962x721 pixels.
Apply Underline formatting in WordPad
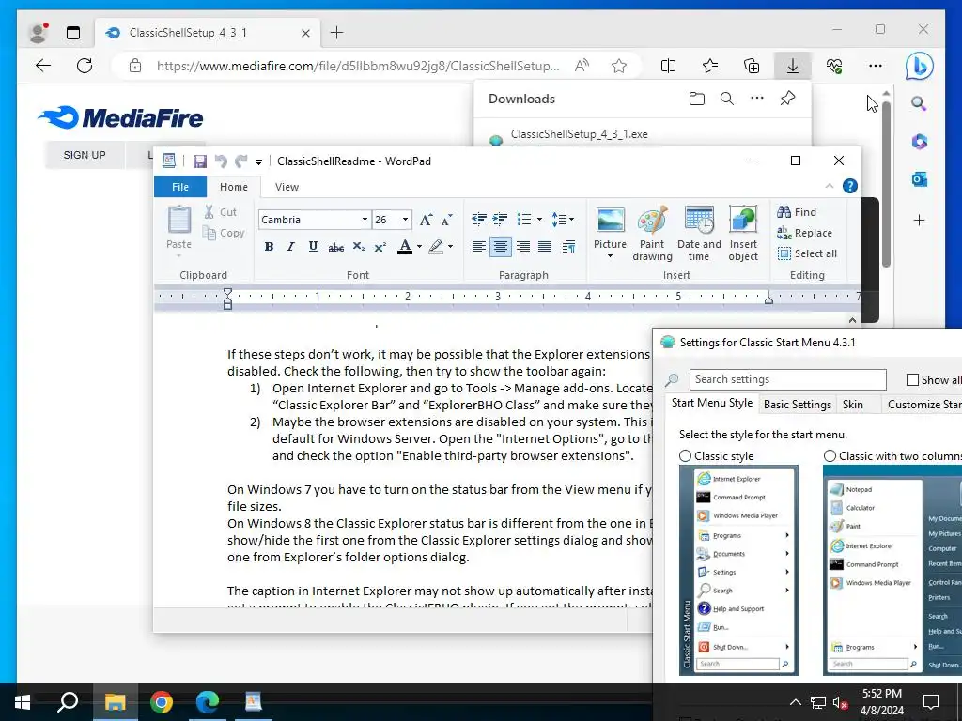point(313,247)
